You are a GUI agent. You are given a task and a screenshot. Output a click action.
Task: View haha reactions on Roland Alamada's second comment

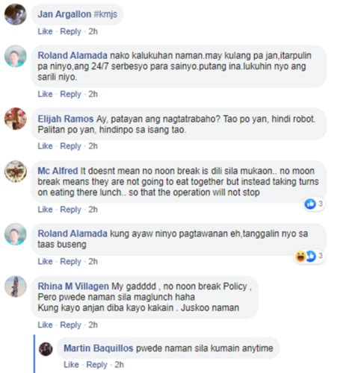300,256
